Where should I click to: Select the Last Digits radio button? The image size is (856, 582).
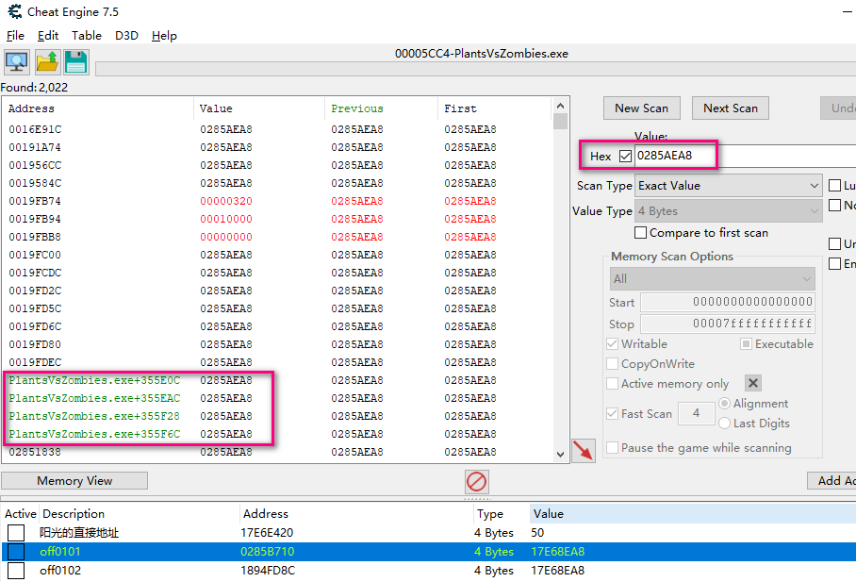point(724,423)
